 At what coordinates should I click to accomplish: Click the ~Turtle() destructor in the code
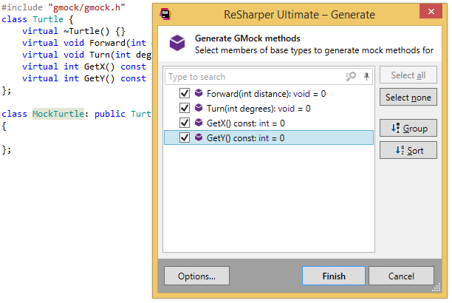[86, 31]
